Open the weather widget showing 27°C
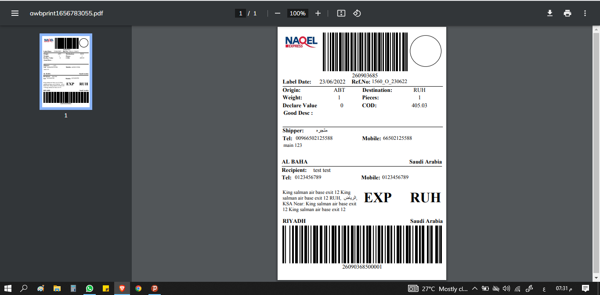This screenshot has height=295, width=600. click(438, 289)
